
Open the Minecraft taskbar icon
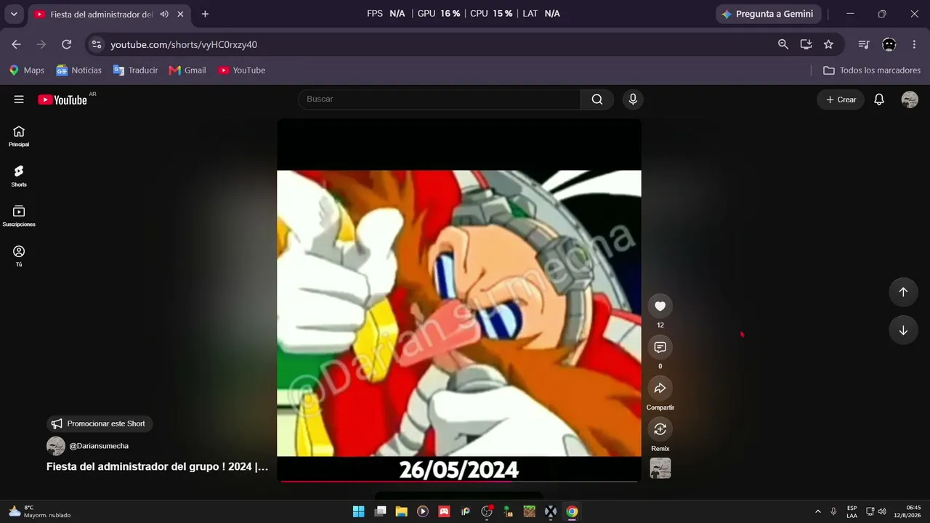tap(530, 511)
